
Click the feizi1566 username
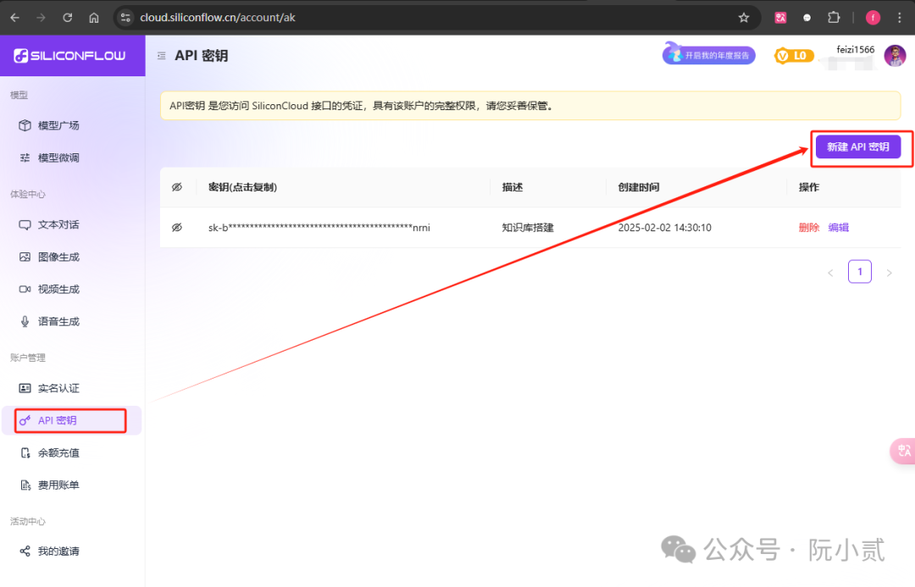(856, 50)
